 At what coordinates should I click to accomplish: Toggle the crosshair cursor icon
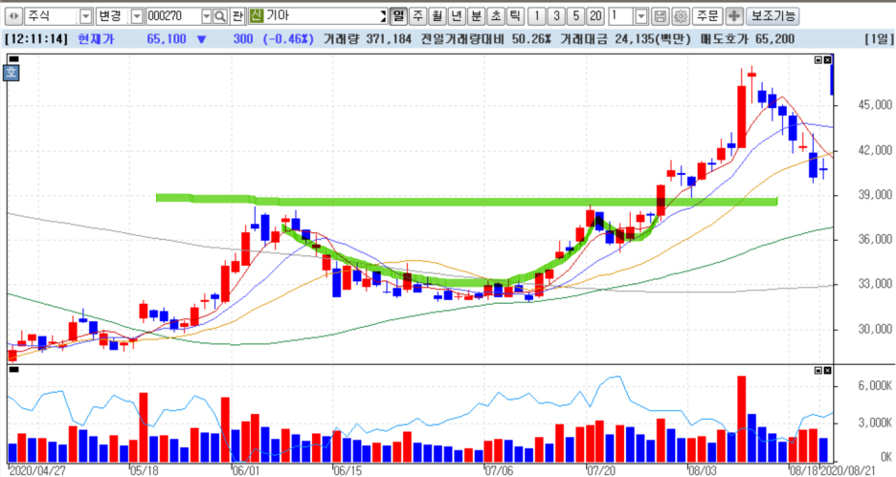pos(734,16)
